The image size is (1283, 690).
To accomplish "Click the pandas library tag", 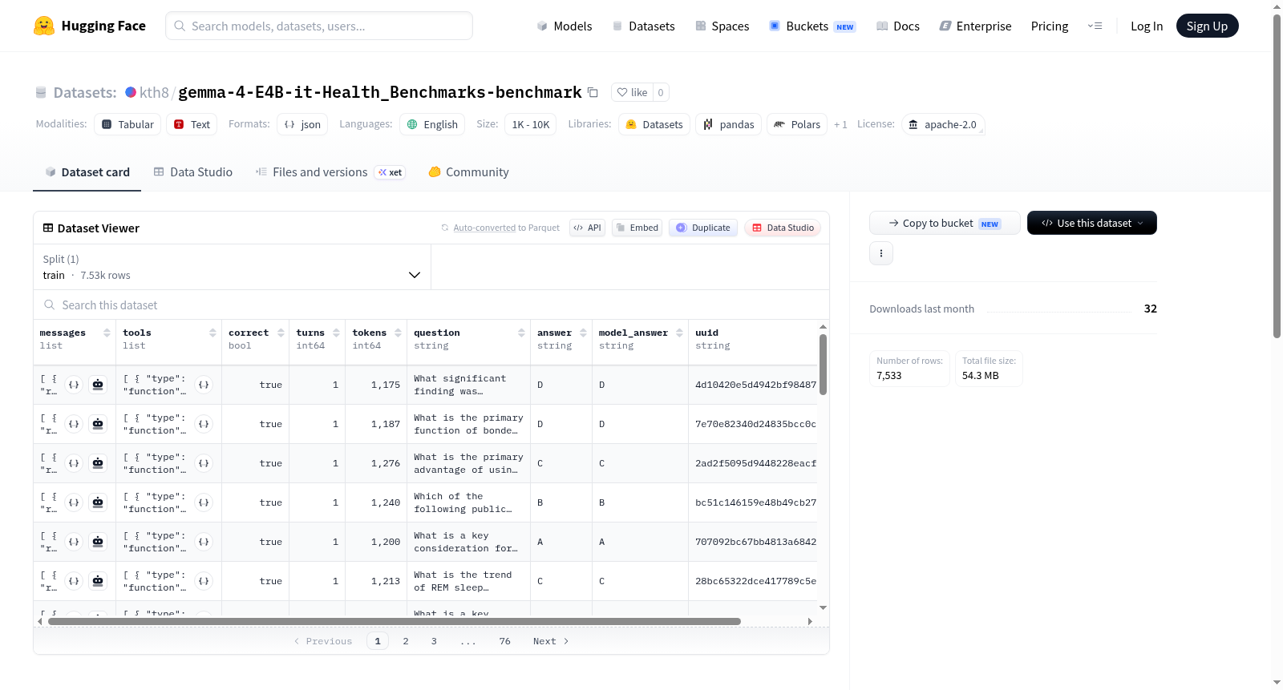I will click(x=728, y=124).
